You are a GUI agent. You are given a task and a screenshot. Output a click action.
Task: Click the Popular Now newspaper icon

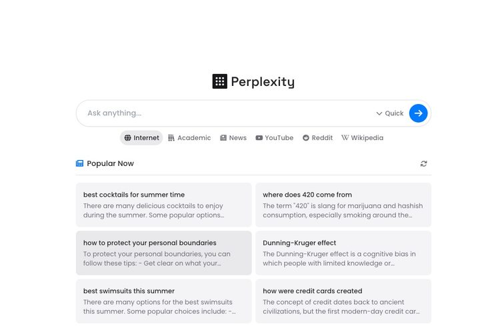click(x=80, y=163)
